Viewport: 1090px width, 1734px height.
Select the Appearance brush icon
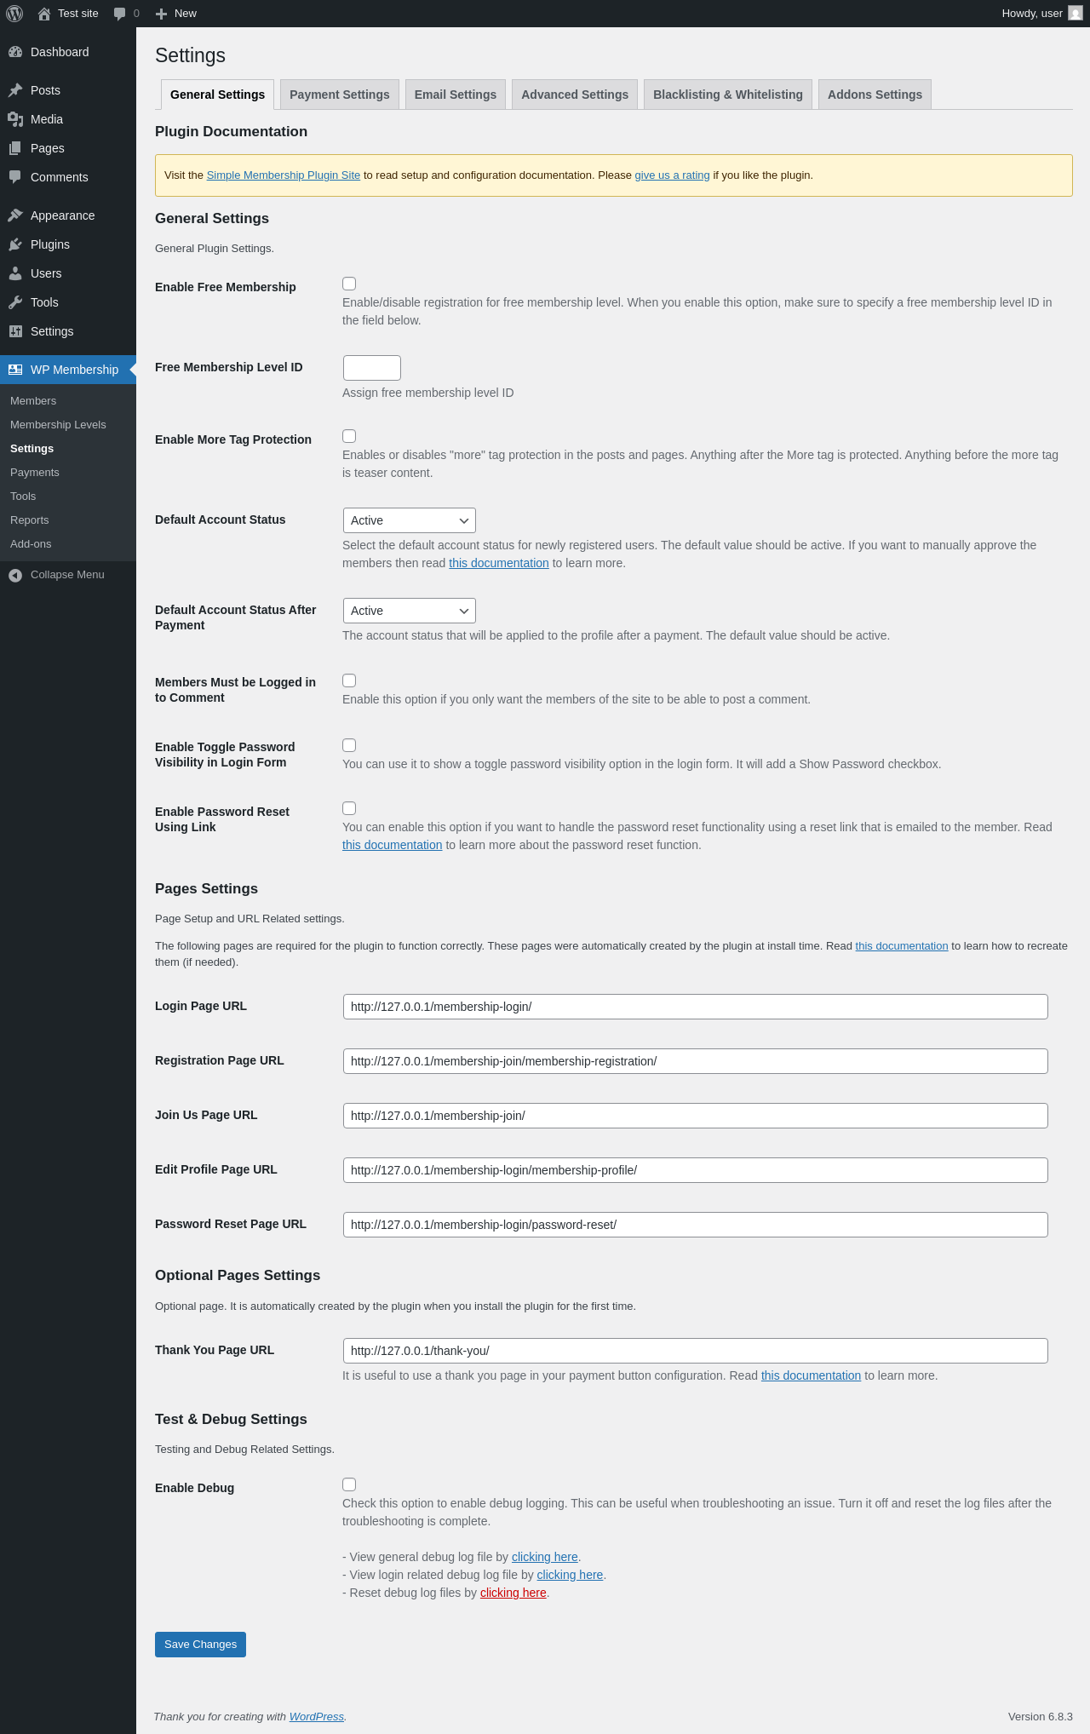15,215
